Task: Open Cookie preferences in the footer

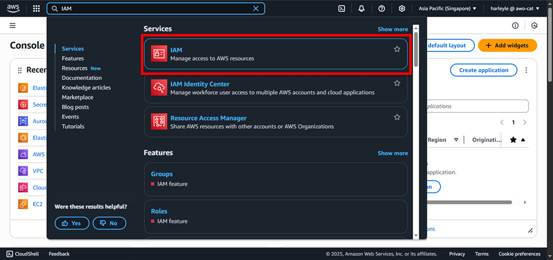Action: [519, 254]
